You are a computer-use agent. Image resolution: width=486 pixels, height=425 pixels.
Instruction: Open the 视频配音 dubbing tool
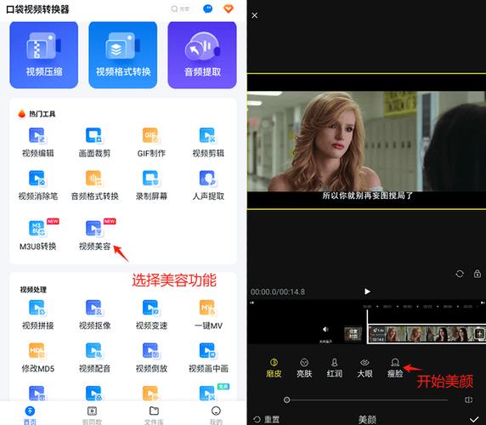point(94,357)
